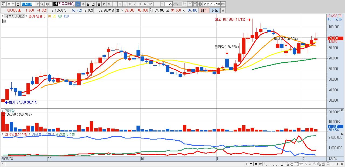
Task: Click the 개인보유수량 legend label
Action: click(65, 134)
